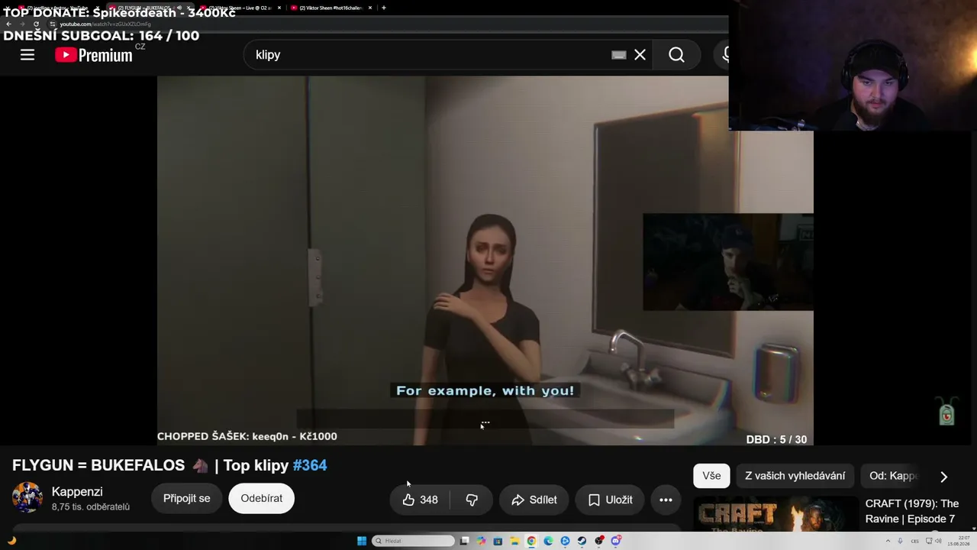Image resolution: width=977 pixels, height=550 pixels.
Task: Open the clock showing 22:07
Action: [959, 541]
